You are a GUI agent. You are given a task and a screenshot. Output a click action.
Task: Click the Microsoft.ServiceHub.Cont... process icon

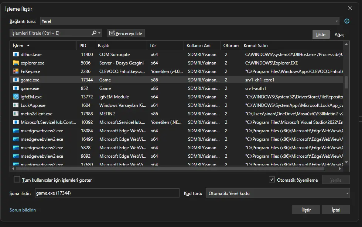coord(16,122)
